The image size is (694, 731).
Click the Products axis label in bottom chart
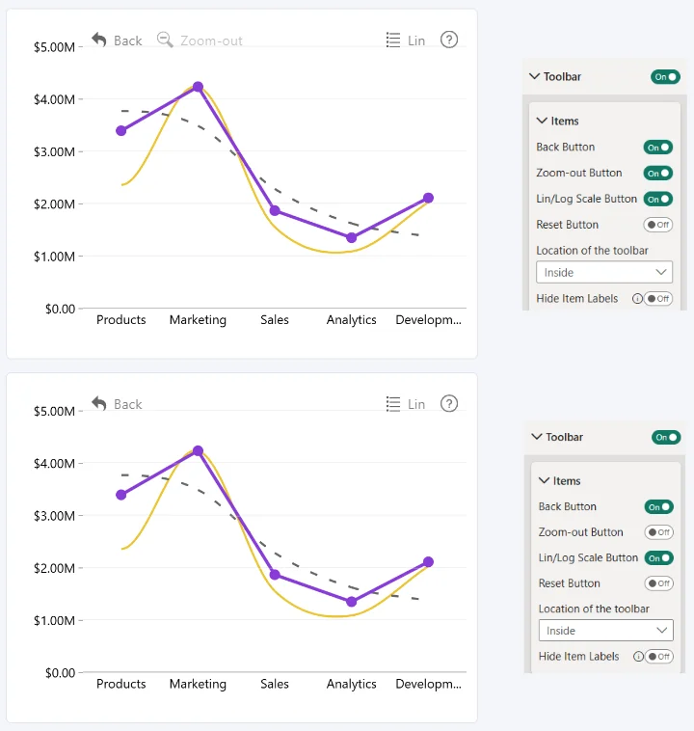(121, 684)
